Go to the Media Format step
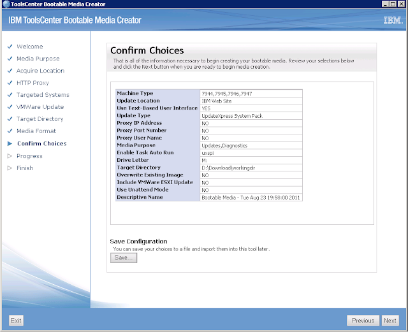 pos(36,131)
